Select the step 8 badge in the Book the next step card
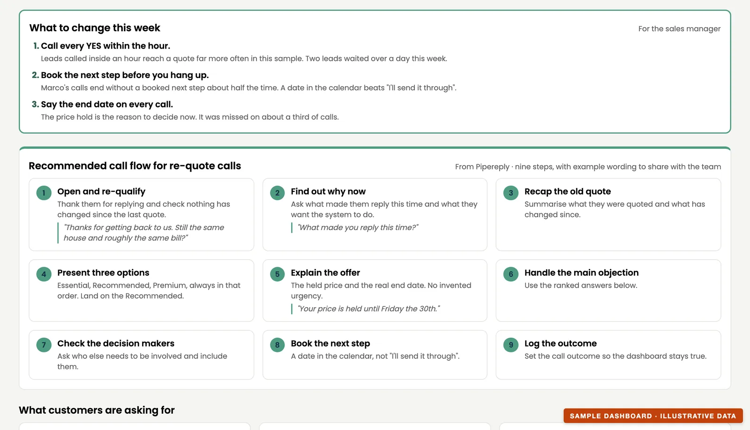The image size is (750, 430). click(x=277, y=345)
